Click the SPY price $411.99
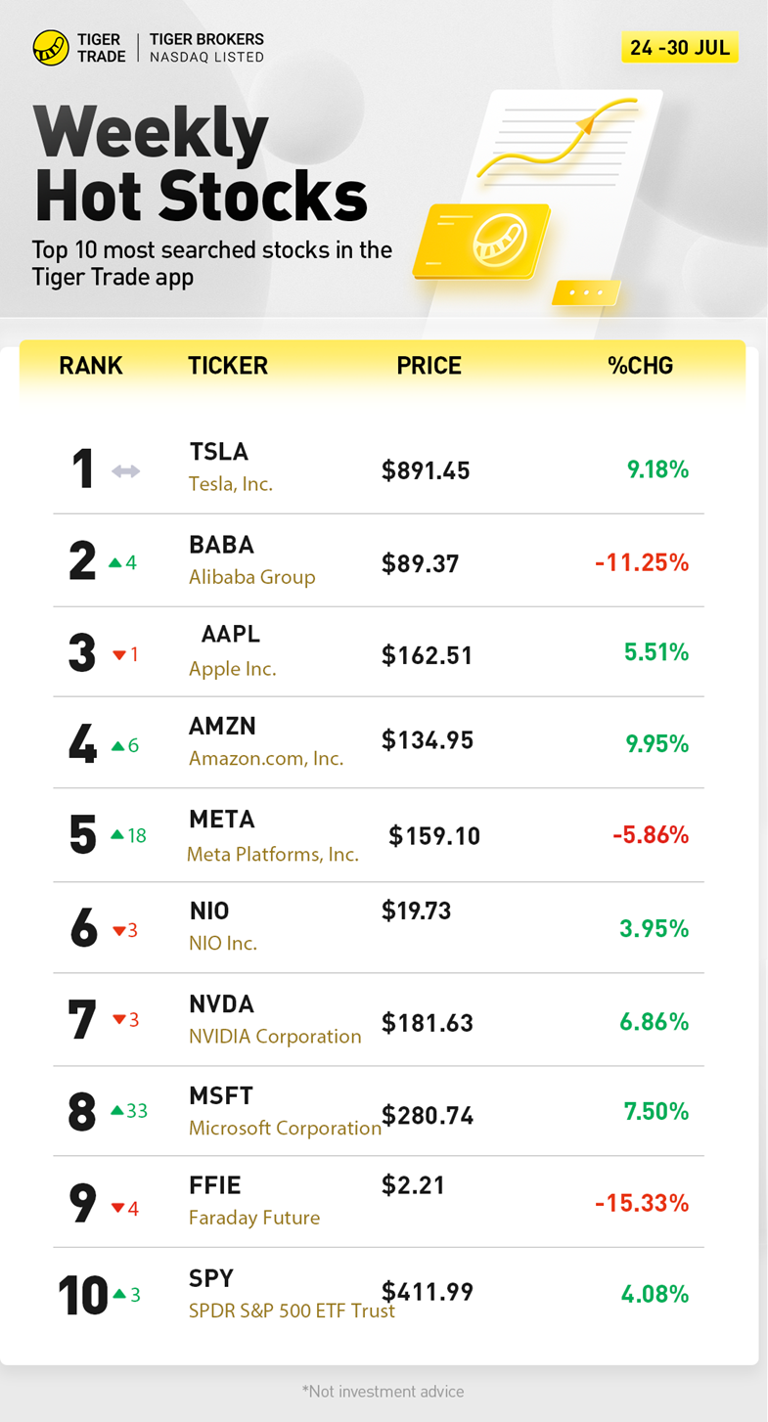The width and height of the screenshot is (768, 1422). click(428, 1292)
